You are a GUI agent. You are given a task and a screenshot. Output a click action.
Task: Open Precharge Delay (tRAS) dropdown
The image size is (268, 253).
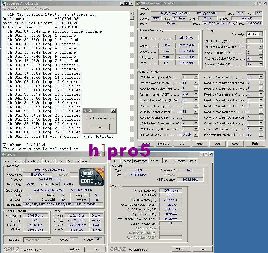pyautogui.click(x=261, y=58)
